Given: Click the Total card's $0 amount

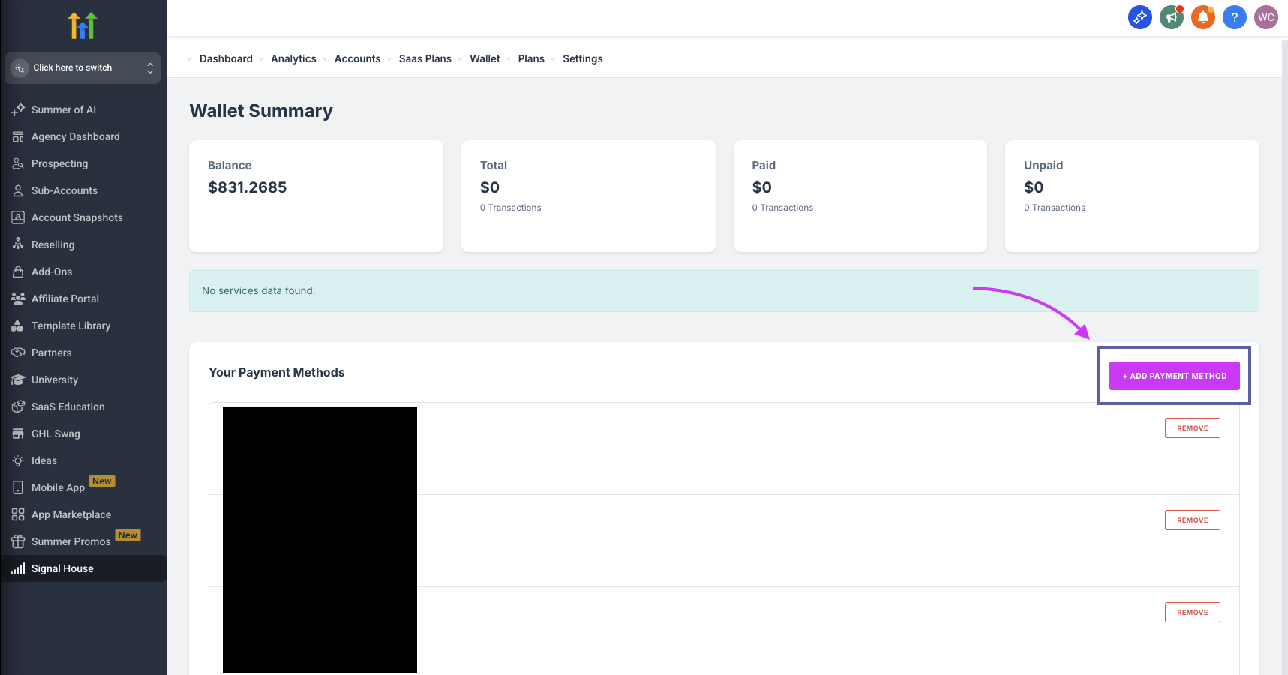Looking at the screenshot, I should pos(490,187).
